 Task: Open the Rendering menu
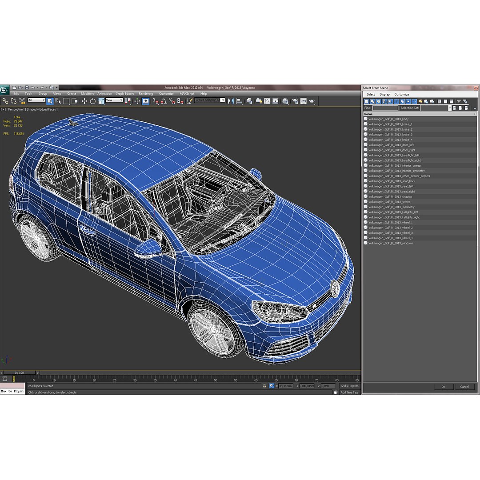pyautogui.click(x=146, y=94)
